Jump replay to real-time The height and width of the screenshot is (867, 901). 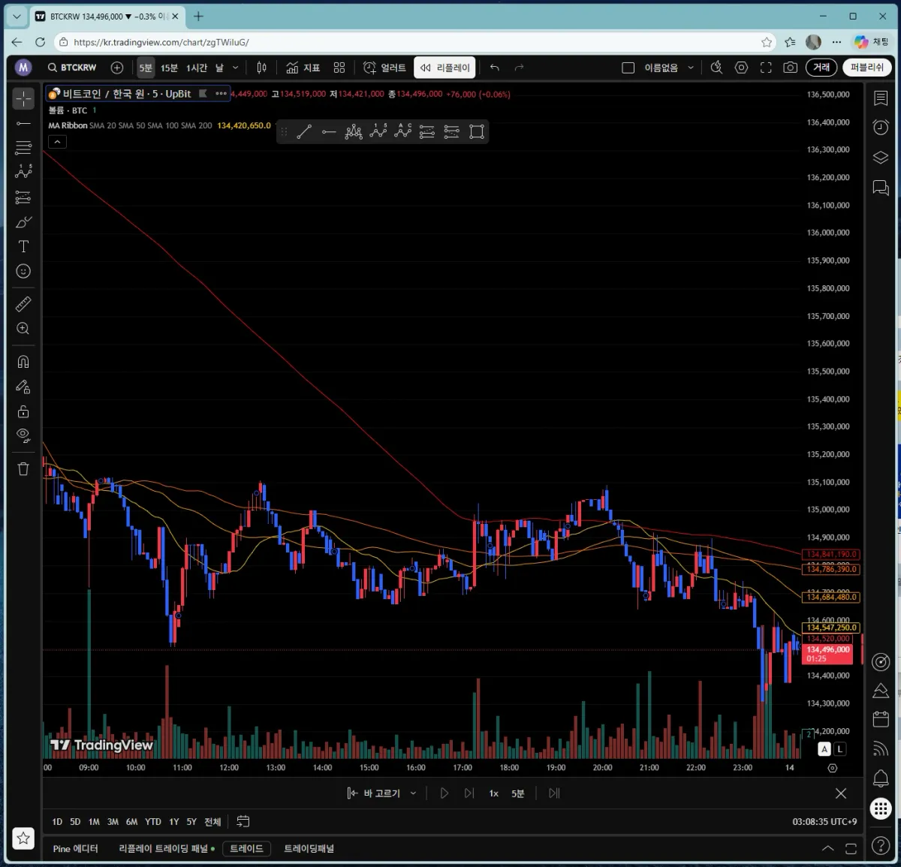pyautogui.click(x=554, y=793)
